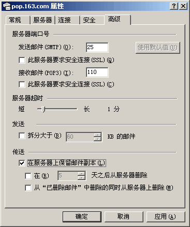Select the 连接 tab
Viewport: 190px width, 227px height.
point(65,20)
